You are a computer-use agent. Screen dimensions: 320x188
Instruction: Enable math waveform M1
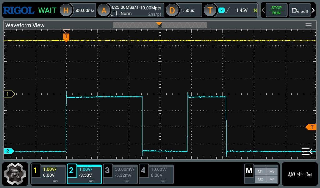261,171
